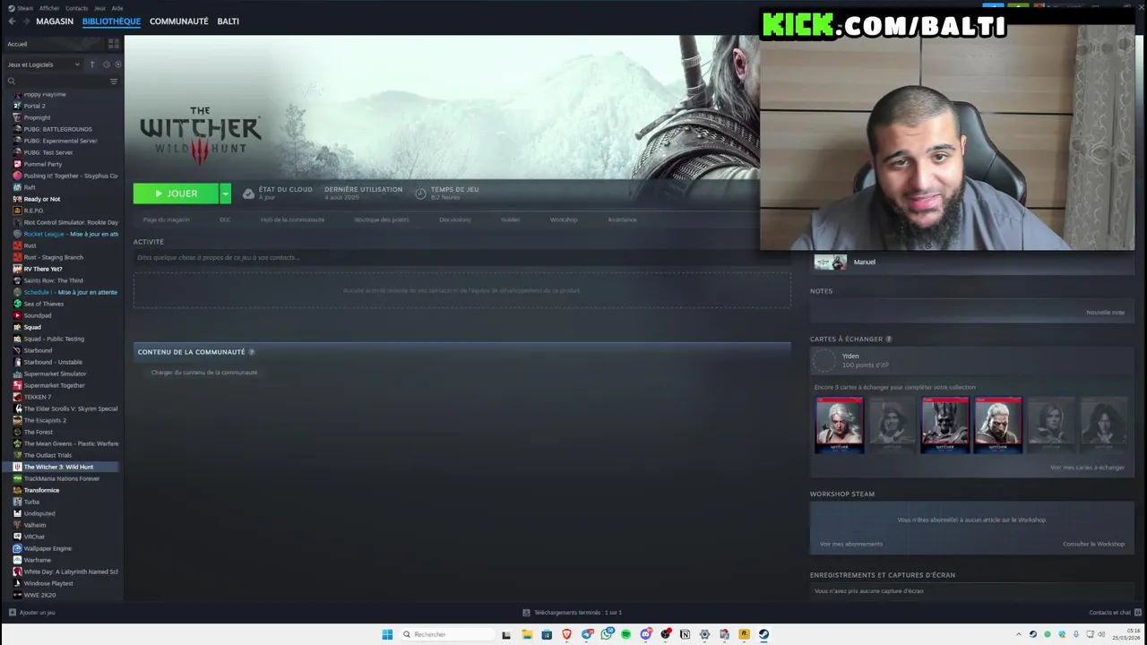Open the Workshop link in game nav

(x=564, y=219)
